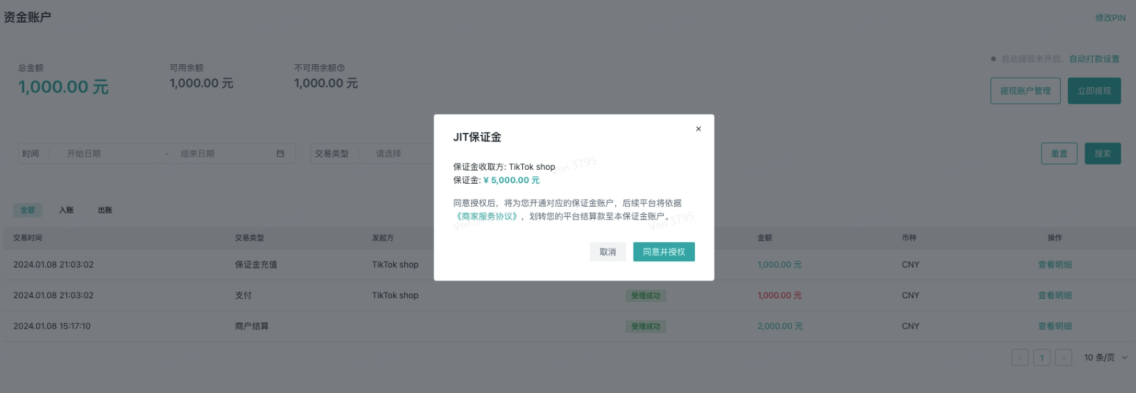Screen dimensions: 1136x393
Task: Click the 发起方 column header
Action: 382,238
